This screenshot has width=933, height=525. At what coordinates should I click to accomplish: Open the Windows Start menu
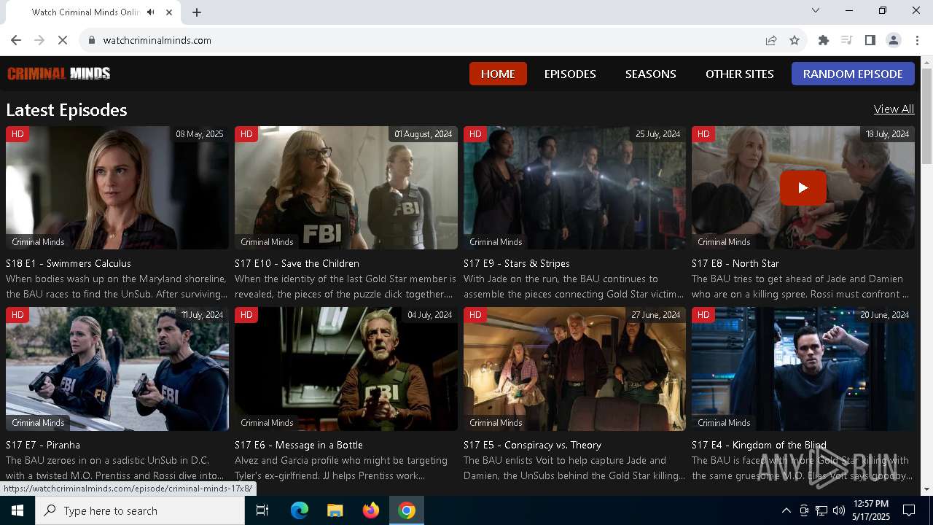point(17,510)
